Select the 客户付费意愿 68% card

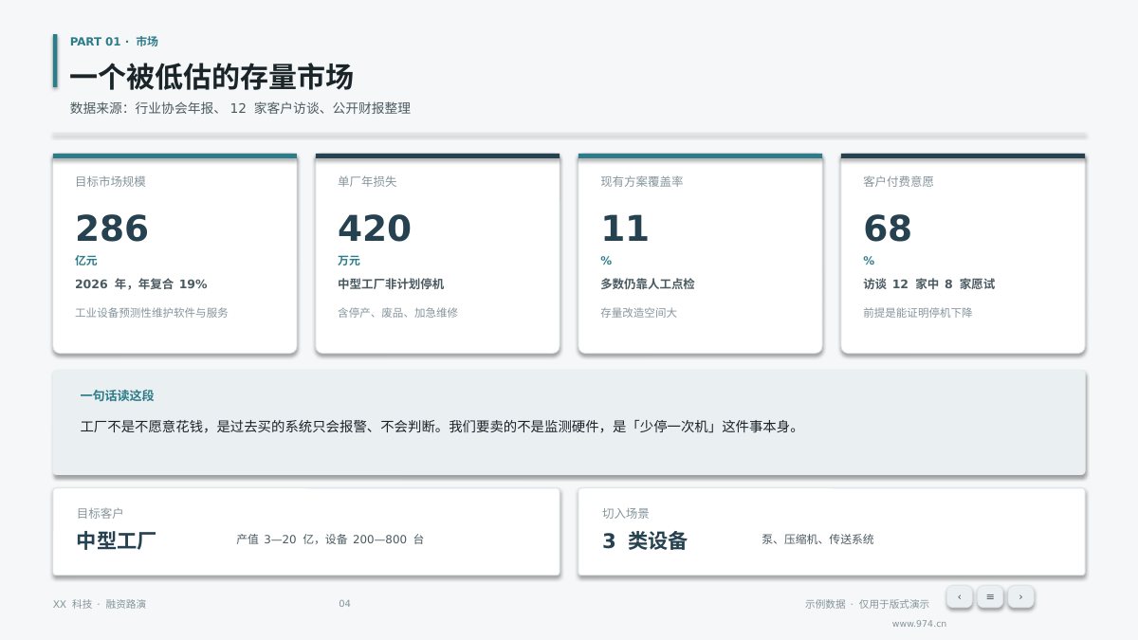(963, 254)
